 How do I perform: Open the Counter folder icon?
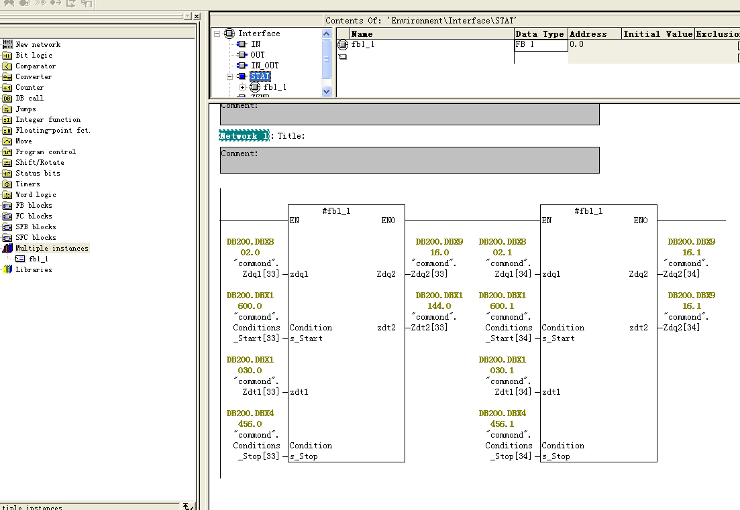[7, 88]
